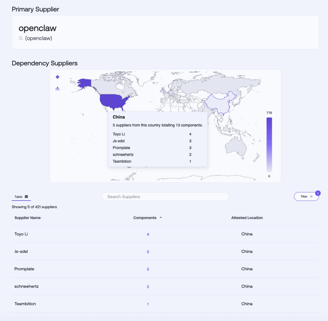Click the filter lines icon
328x321 pixels.
311,196
